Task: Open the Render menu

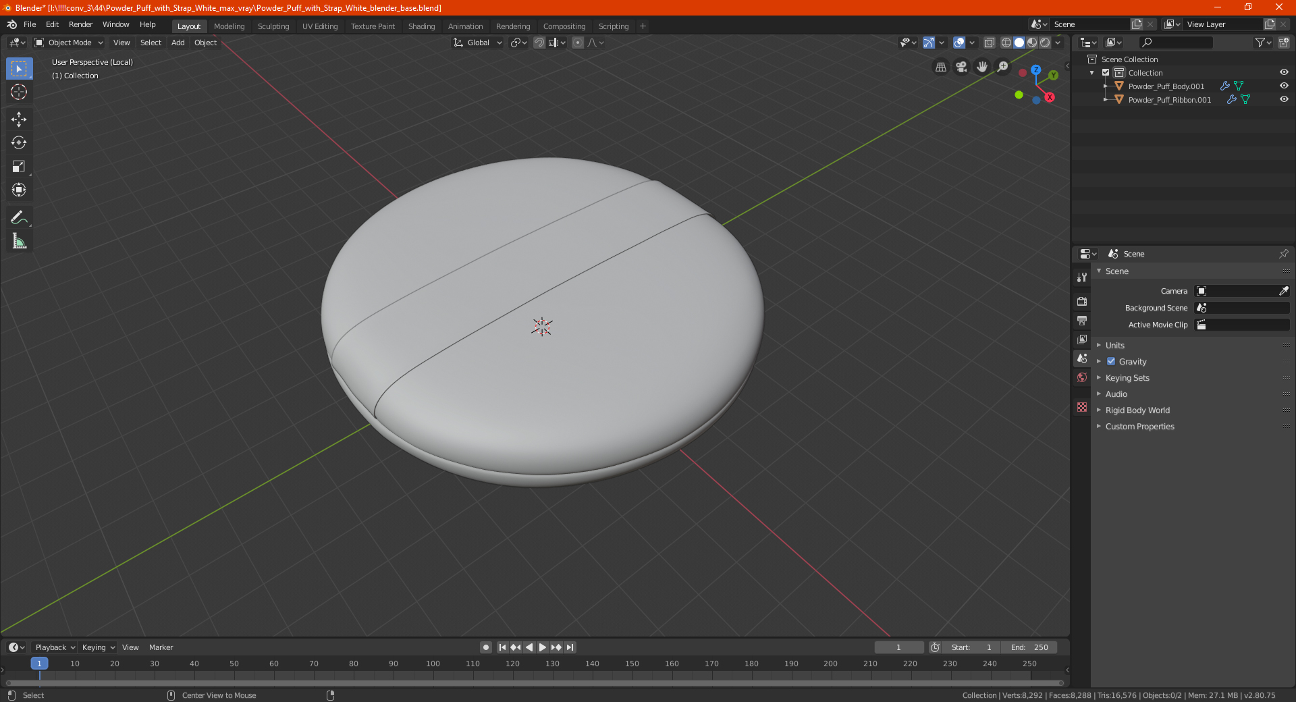Action: tap(80, 24)
